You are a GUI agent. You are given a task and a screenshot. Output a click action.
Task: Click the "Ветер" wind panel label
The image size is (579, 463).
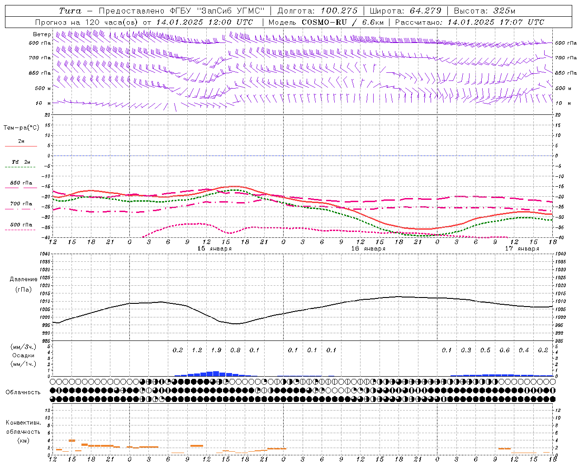click(42, 34)
